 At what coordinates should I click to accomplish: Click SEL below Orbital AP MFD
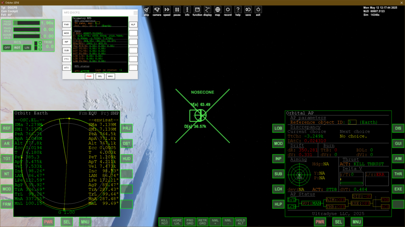(339, 222)
